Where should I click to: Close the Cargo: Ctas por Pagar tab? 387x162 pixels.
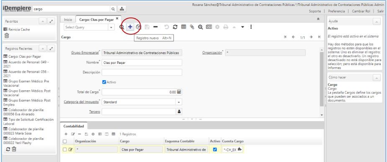click(117, 18)
